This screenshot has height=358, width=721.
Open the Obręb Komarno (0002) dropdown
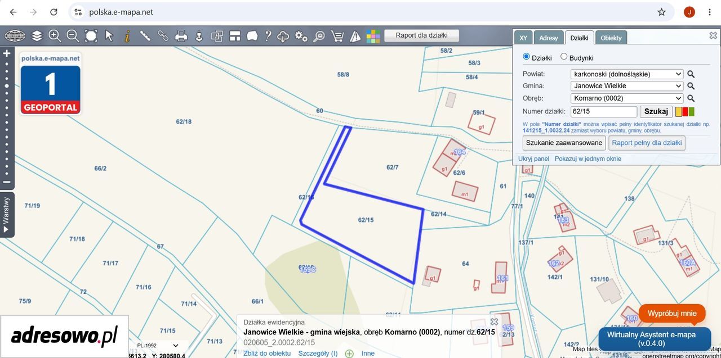627,98
